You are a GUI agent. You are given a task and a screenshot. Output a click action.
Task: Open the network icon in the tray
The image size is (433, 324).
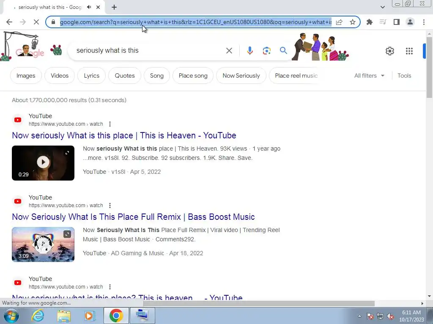tap(380, 316)
